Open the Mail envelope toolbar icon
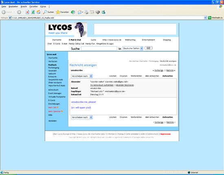This screenshot has height=175, width=224. [79, 12]
